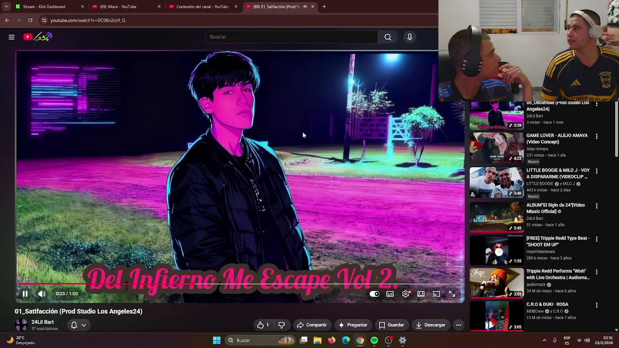Open the more actions ellipsis under the video
The height and width of the screenshot is (348, 619).
tap(458, 325)
